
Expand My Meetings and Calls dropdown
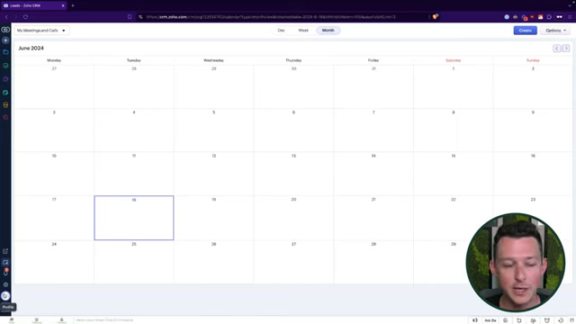click(41, 31)
